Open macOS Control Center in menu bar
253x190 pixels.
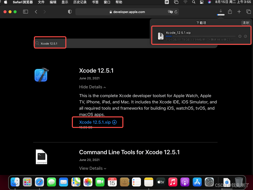202,2
